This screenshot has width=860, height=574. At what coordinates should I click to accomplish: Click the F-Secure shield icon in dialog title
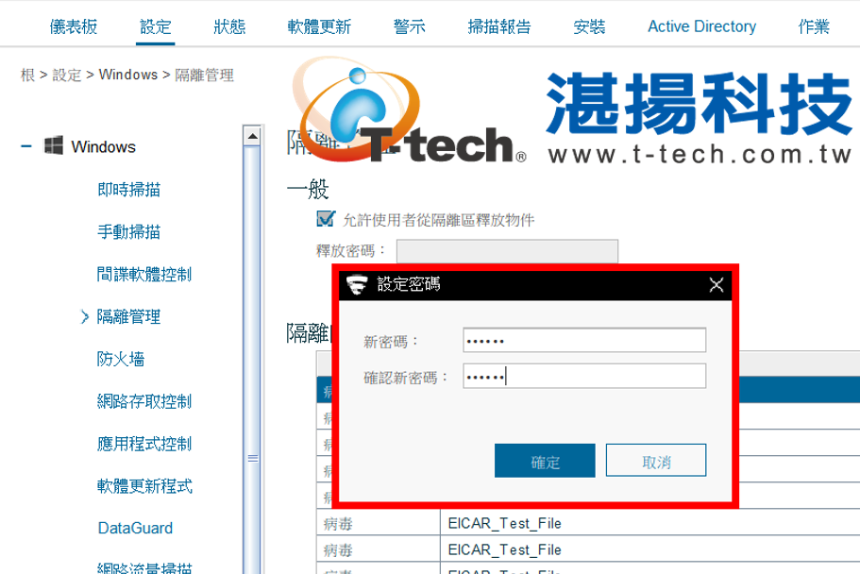tap(357, 284)
